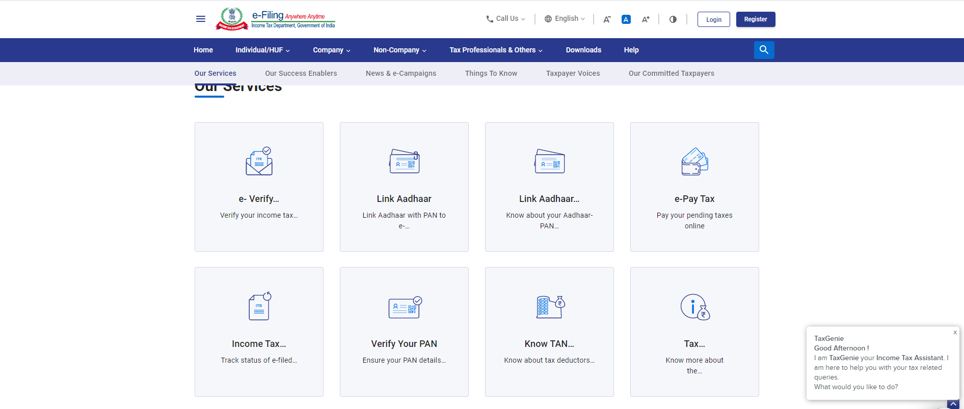This screenshot has height=409, width=964.
Task: Click the search magnifier icon
Action: (x=764, y=50)
